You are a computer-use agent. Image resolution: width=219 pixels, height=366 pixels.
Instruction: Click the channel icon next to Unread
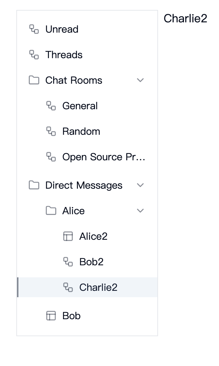[34, 29]
